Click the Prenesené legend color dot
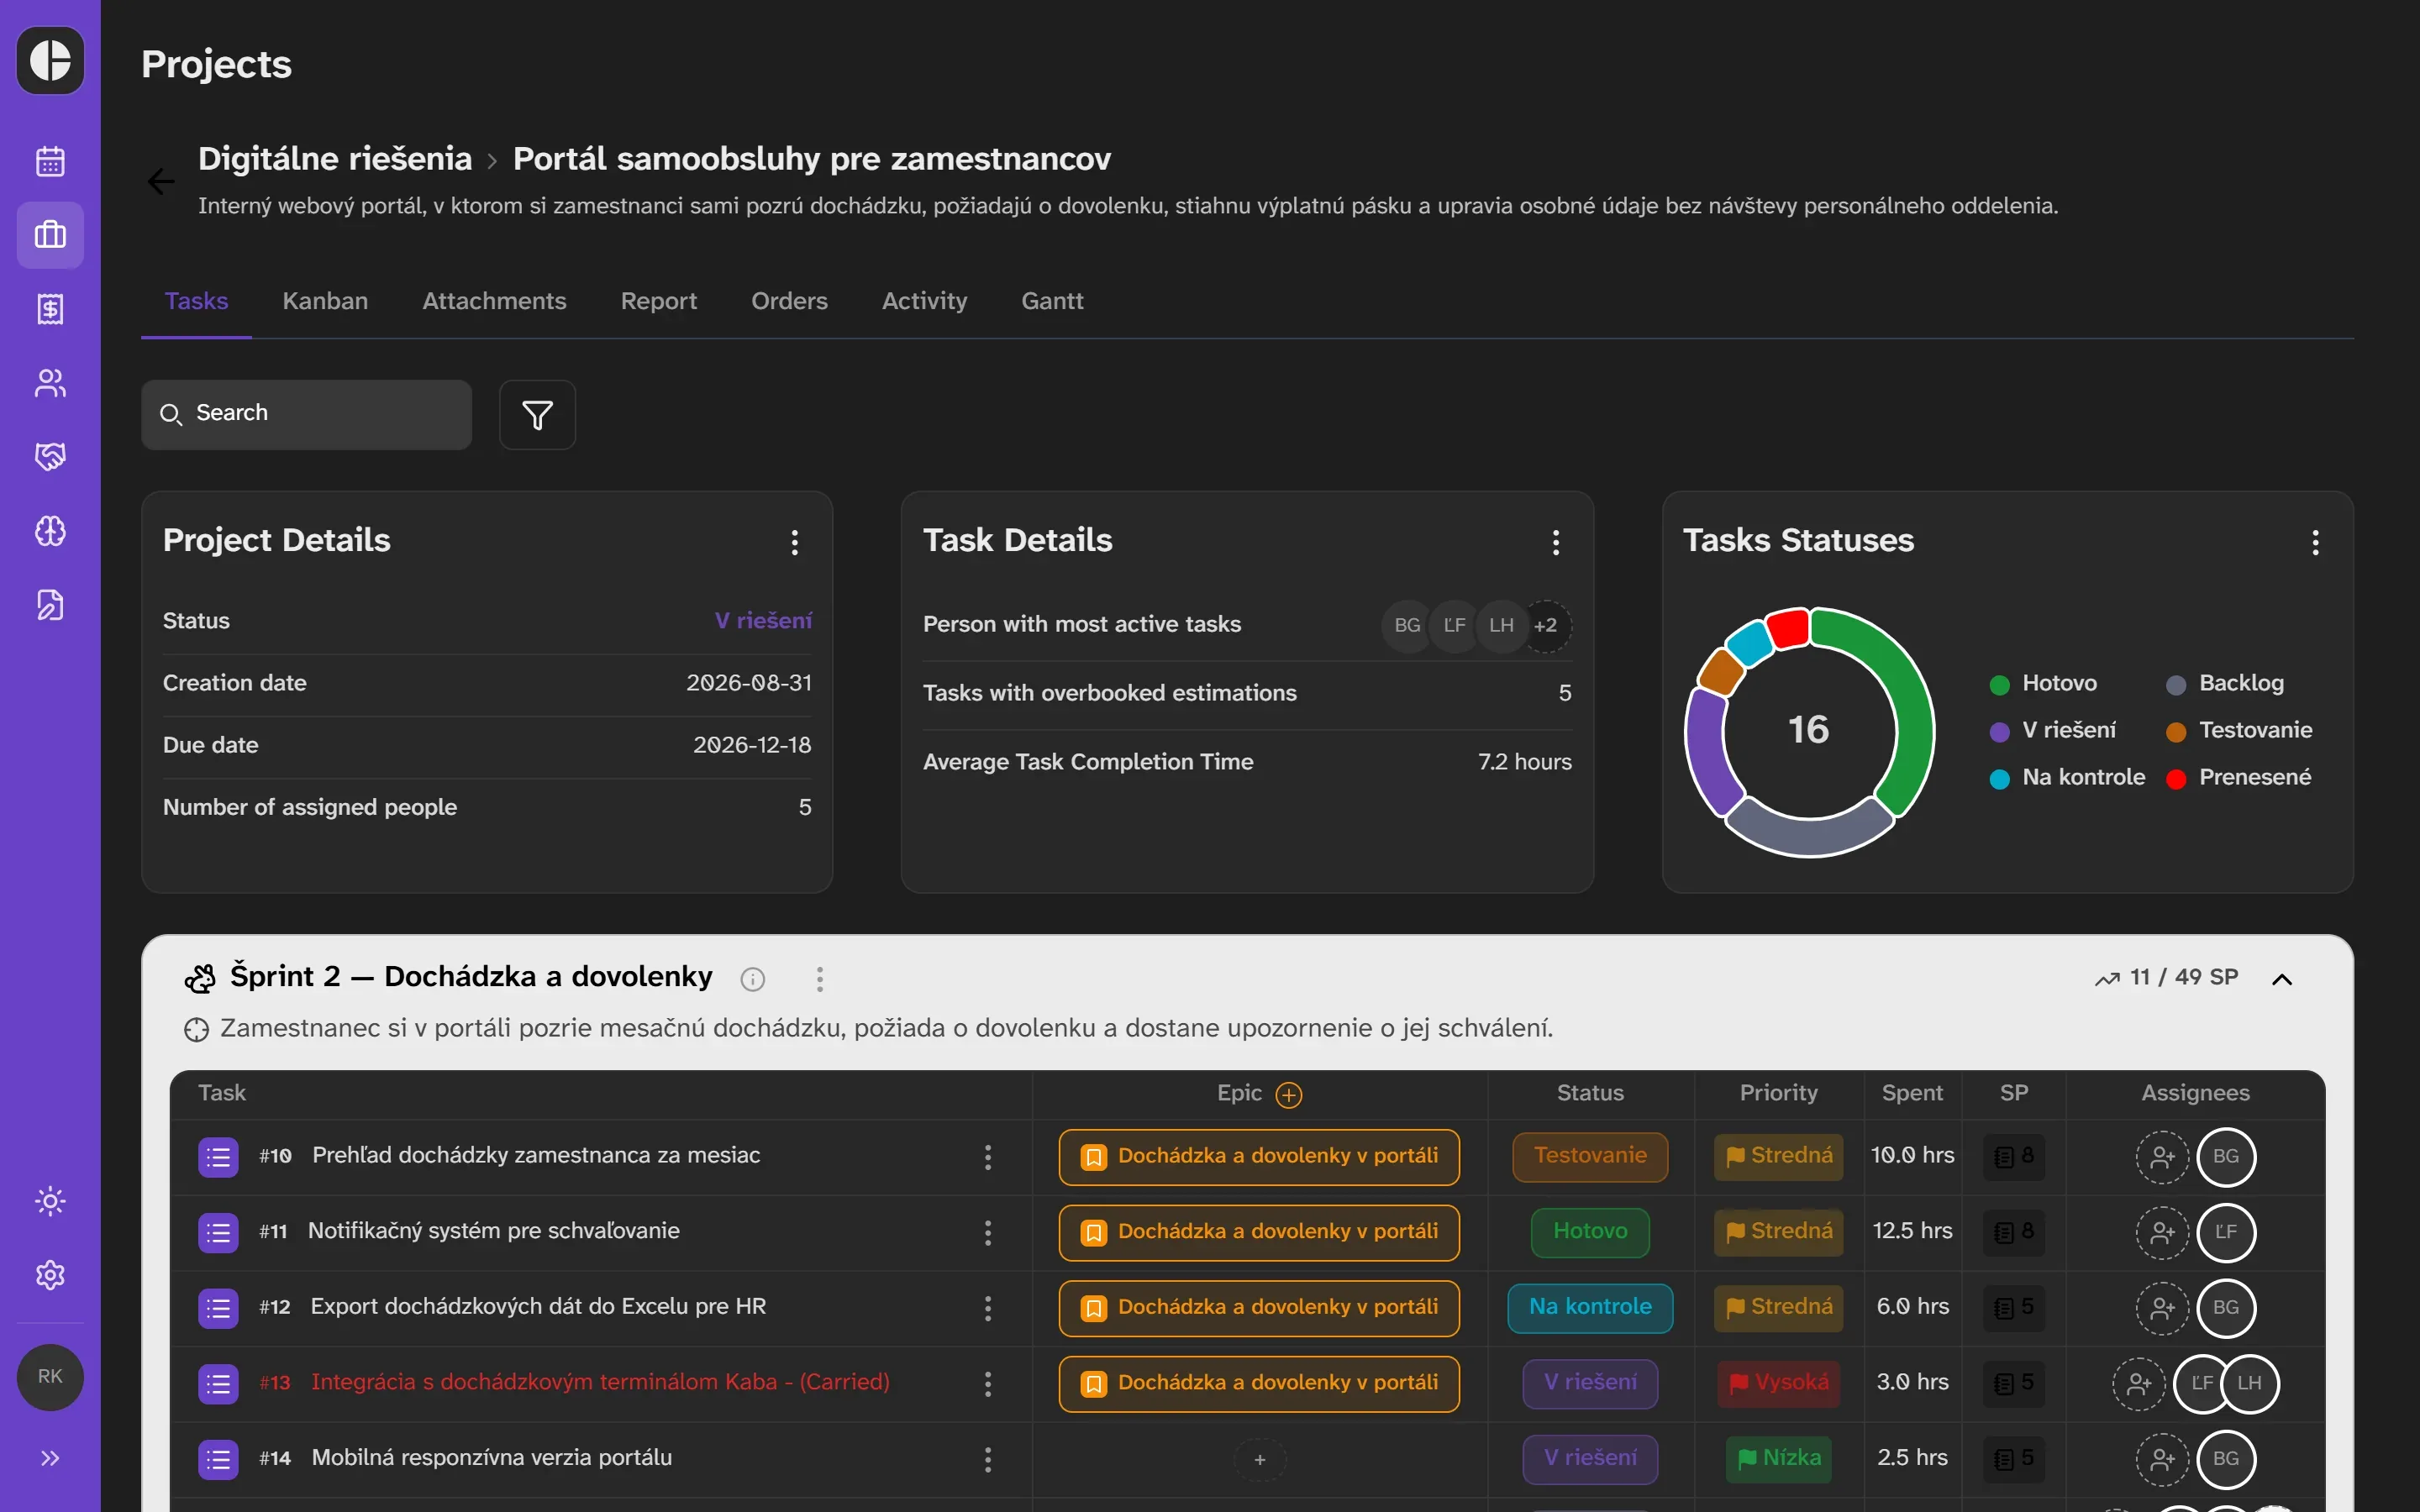Screen dimensions: 2420x1512 click(2175, 779)
